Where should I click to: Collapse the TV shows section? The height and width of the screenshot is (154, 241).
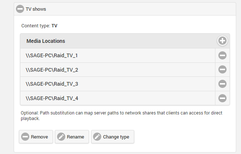(x=20, y=9)
